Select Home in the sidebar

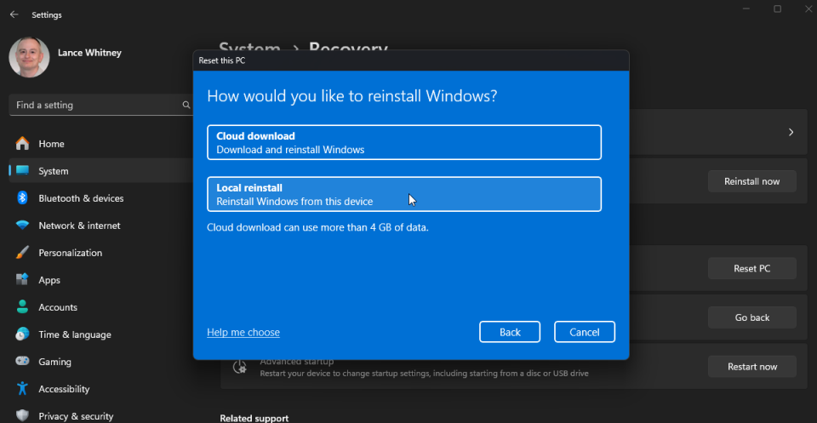(51, 143)
